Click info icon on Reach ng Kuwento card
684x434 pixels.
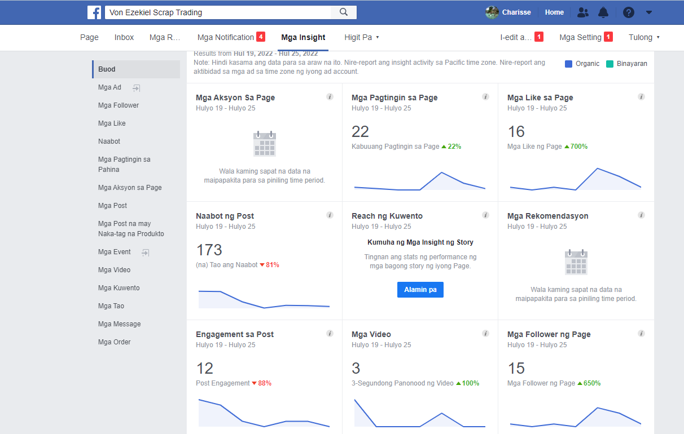click(485, 215)
